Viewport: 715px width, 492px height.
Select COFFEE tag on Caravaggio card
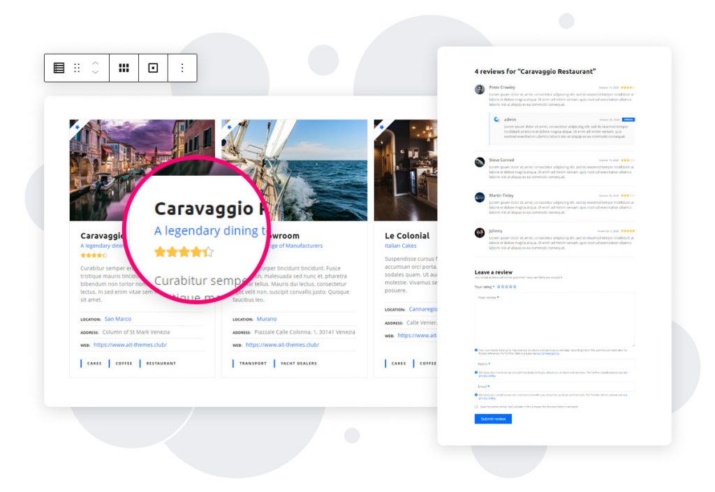[124, 363]
